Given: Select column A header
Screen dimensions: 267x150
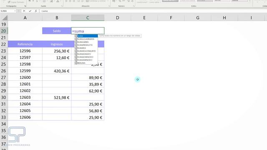Looking at the screenshot, I should pyautogui.click(x=25, y=17).
